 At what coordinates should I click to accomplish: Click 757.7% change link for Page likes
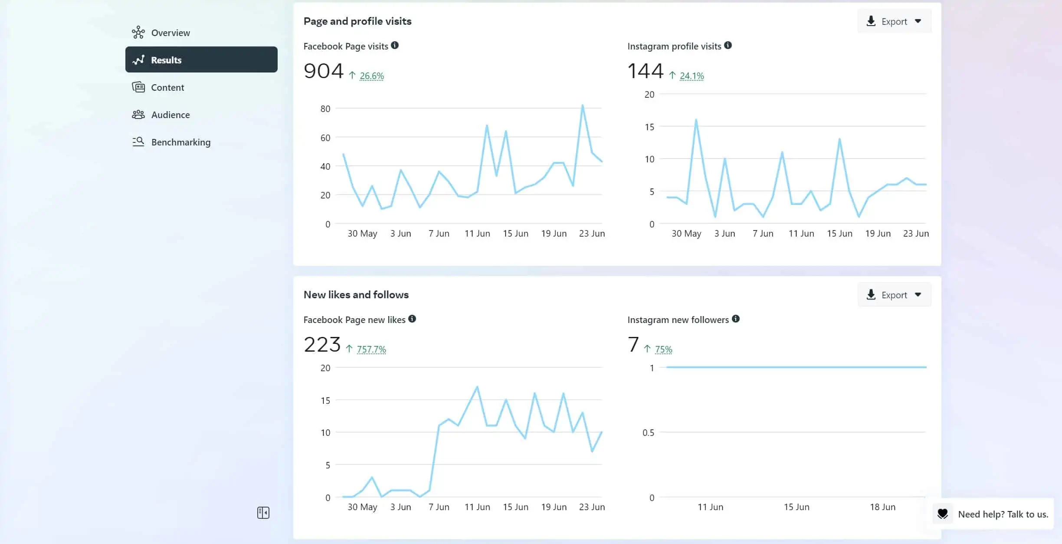[x=371, y=349]
